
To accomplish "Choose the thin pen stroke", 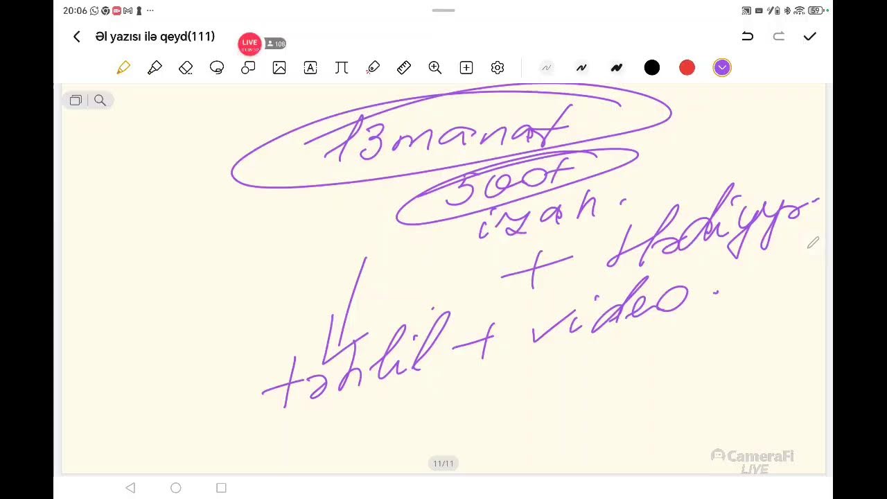I will (546, 67).
